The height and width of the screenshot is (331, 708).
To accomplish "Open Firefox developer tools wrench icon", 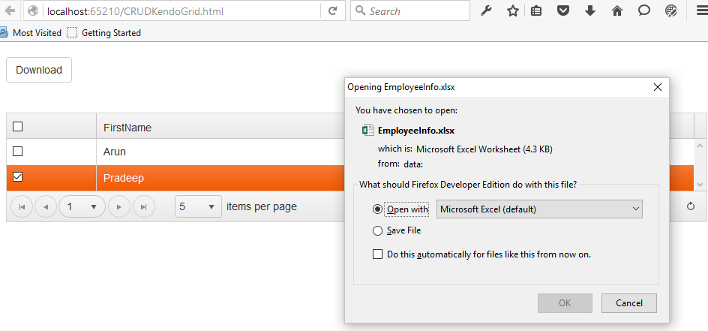I will [x=486, y=11].
